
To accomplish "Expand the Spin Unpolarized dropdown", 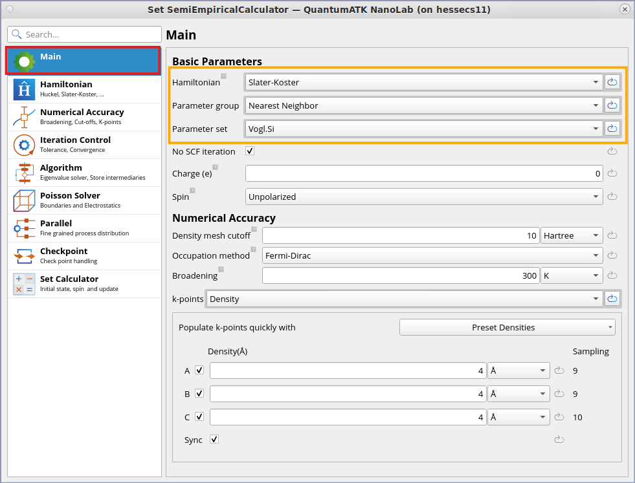I will pyautogui.click(x=424, y=197).
